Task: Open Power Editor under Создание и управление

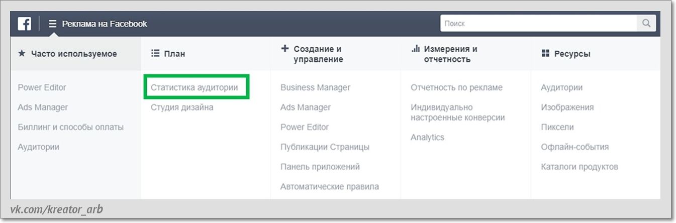Action: [x=305, y=127]
